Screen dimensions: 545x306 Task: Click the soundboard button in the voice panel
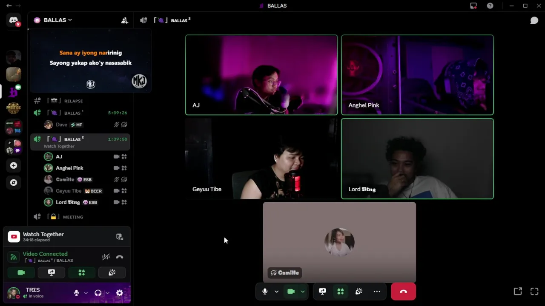(x=112, y=272)
